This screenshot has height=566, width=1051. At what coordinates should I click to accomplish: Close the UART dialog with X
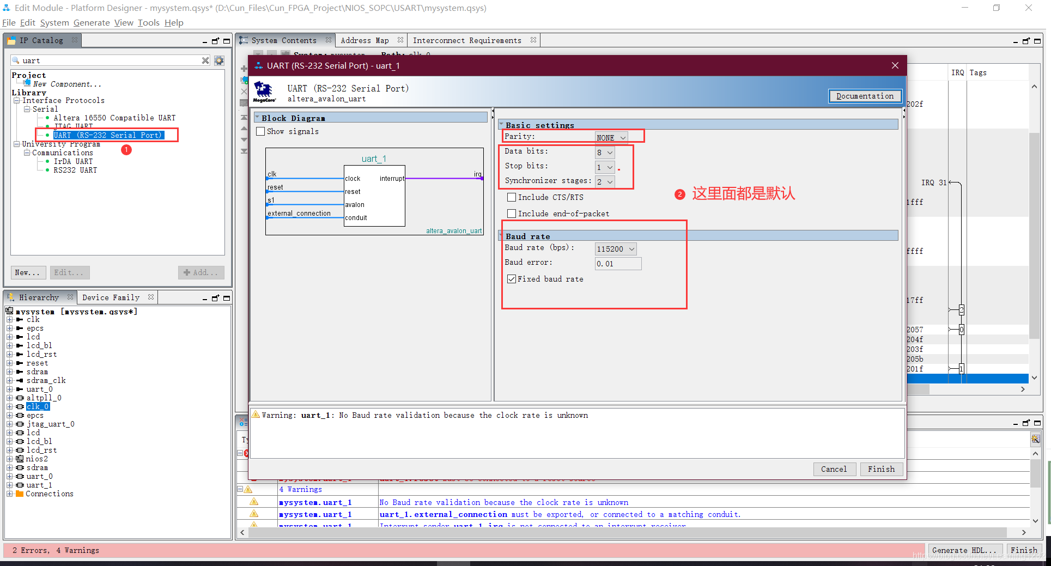[x=895, y=65]
